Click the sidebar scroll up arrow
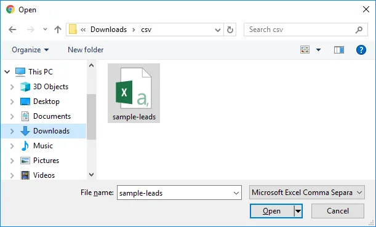 point(91,65)
